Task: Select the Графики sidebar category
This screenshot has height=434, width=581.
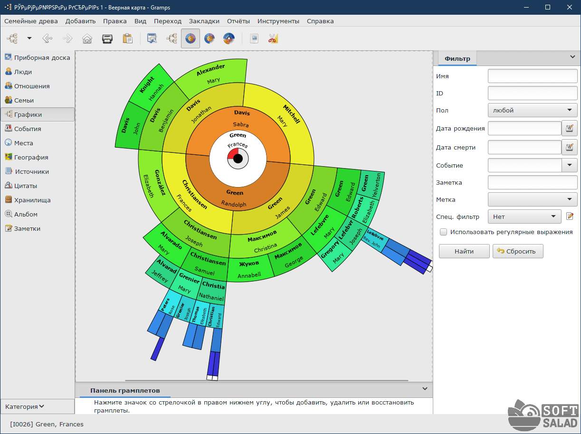Action: coord(38,114)
